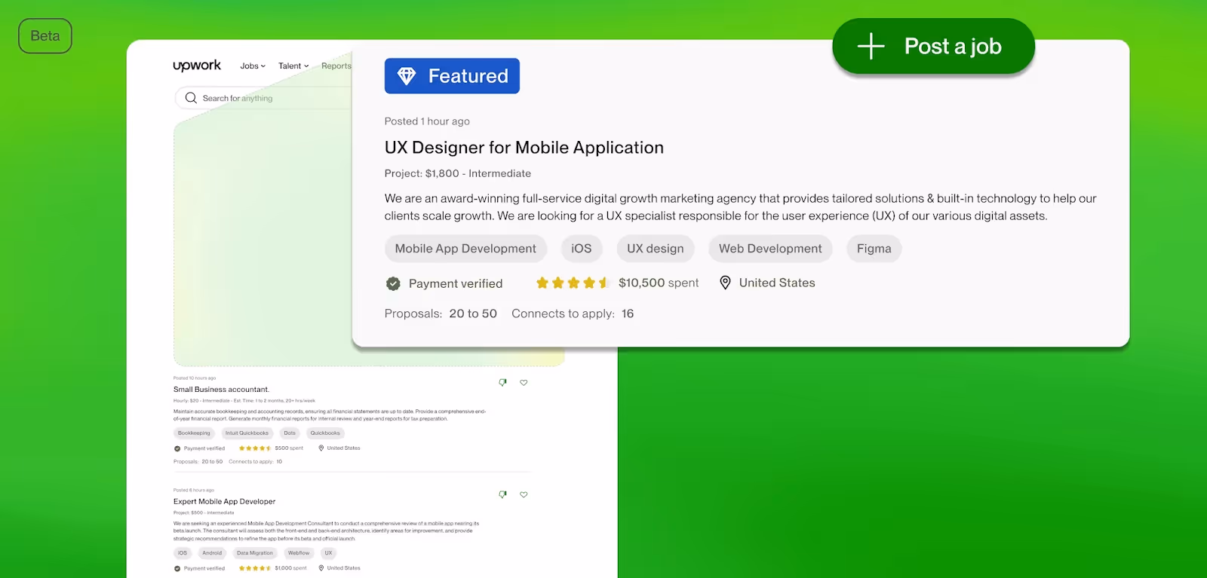Click the Beta badge
Image resolution: width=1207 pixels, height=578 pixels.
coord(45,36)
